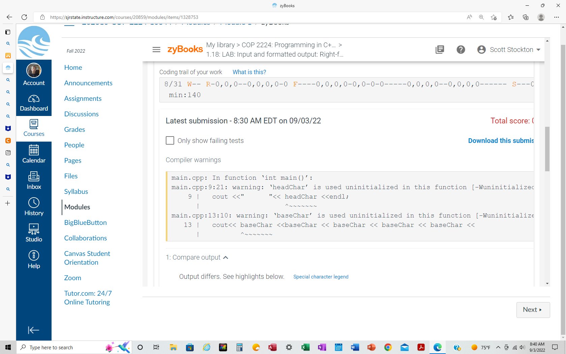Open the browser profile menu
Image resolution: width=566 pixels, height=354 pixels.
click(x=541, y=17)
